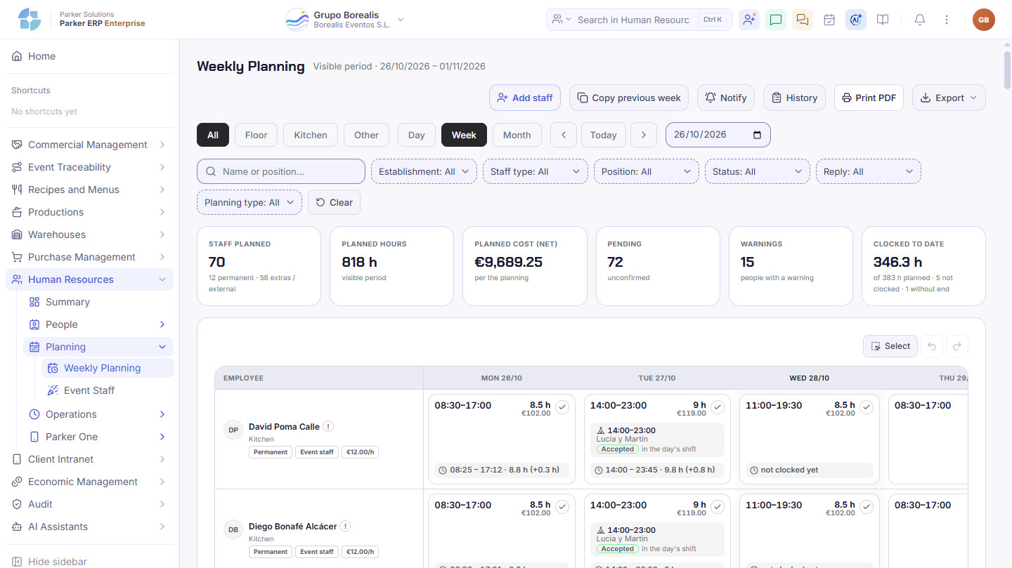This screenshot has width=1012, height=568.
Task: Open the Reply filter dropdown
Action: pyautogui.click(x=869, y=171)
